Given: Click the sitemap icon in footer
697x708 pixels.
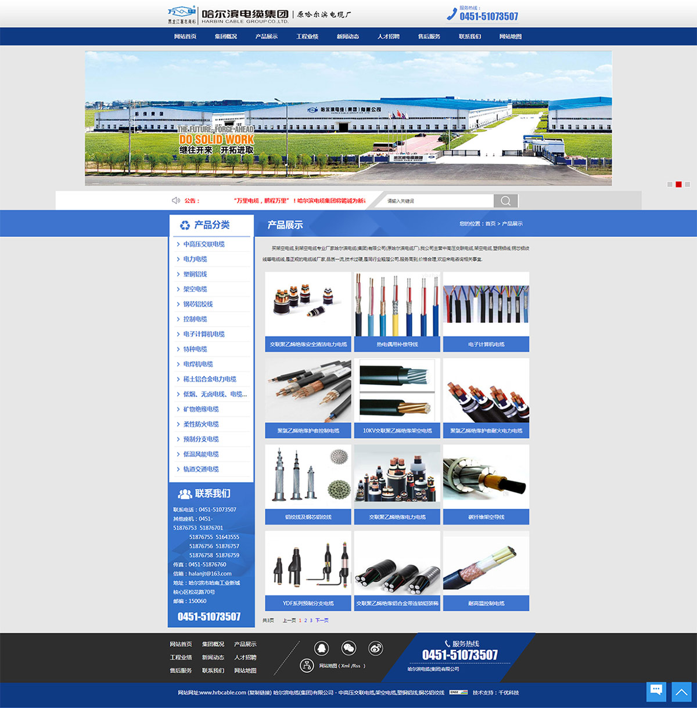Looking at the screenshot, I should click(x=307, y=666).
